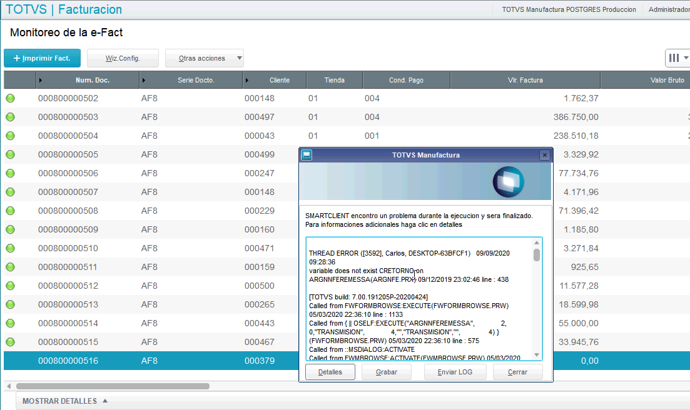Click green status icon of document 000800000514

(x=10, y=323)
